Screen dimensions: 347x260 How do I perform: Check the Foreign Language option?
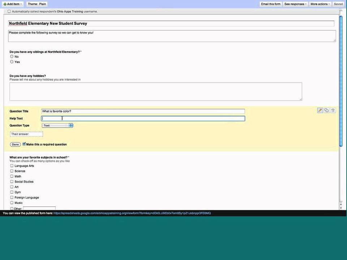[12, 198]
